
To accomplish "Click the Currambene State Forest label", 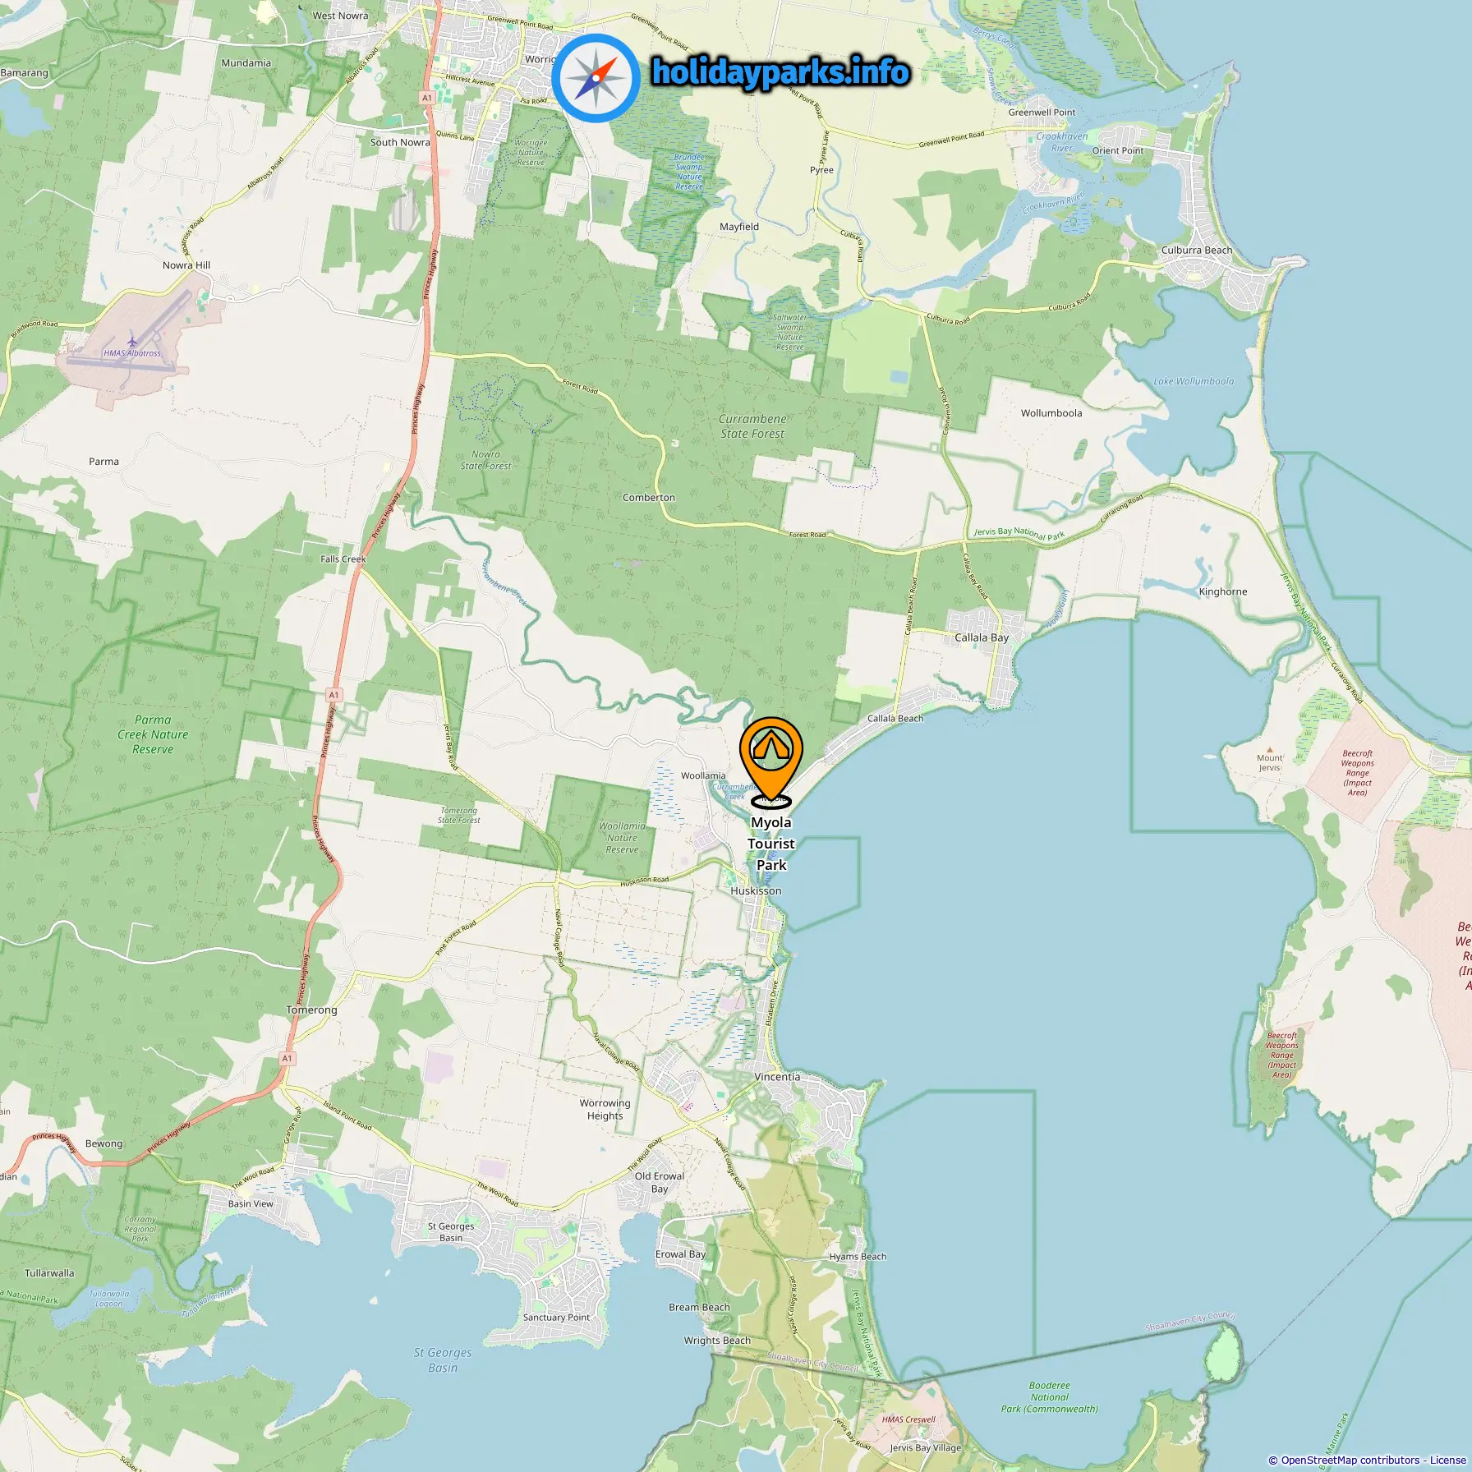I will point(752,426).
